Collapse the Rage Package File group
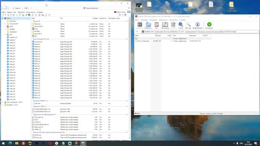 coord(127,39)
